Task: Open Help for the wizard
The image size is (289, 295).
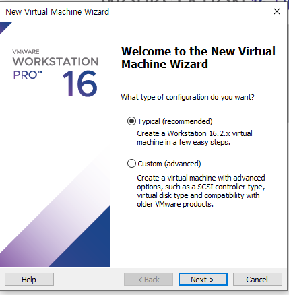Action: tap(29, 280)
